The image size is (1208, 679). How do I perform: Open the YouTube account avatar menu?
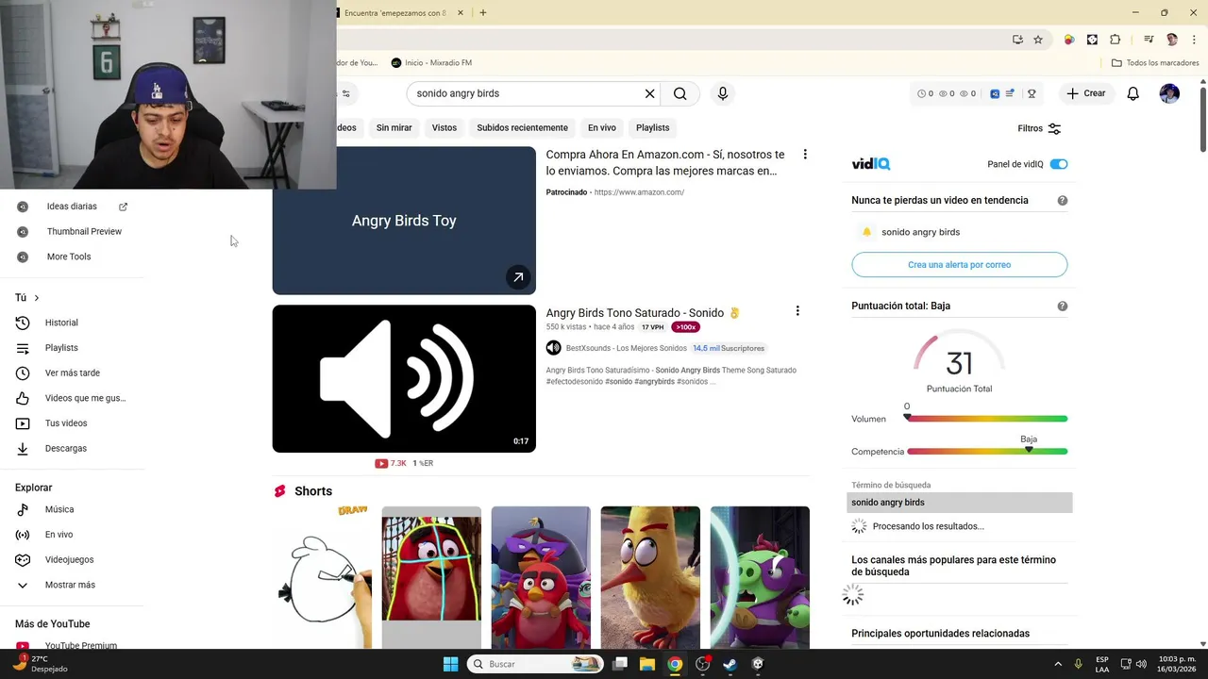(x=1169, y=93)
